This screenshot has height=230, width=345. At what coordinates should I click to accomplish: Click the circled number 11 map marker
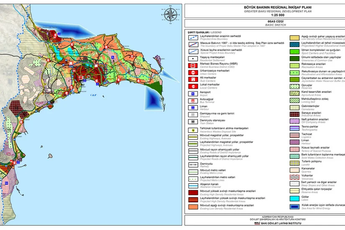(x=8, y=130)
